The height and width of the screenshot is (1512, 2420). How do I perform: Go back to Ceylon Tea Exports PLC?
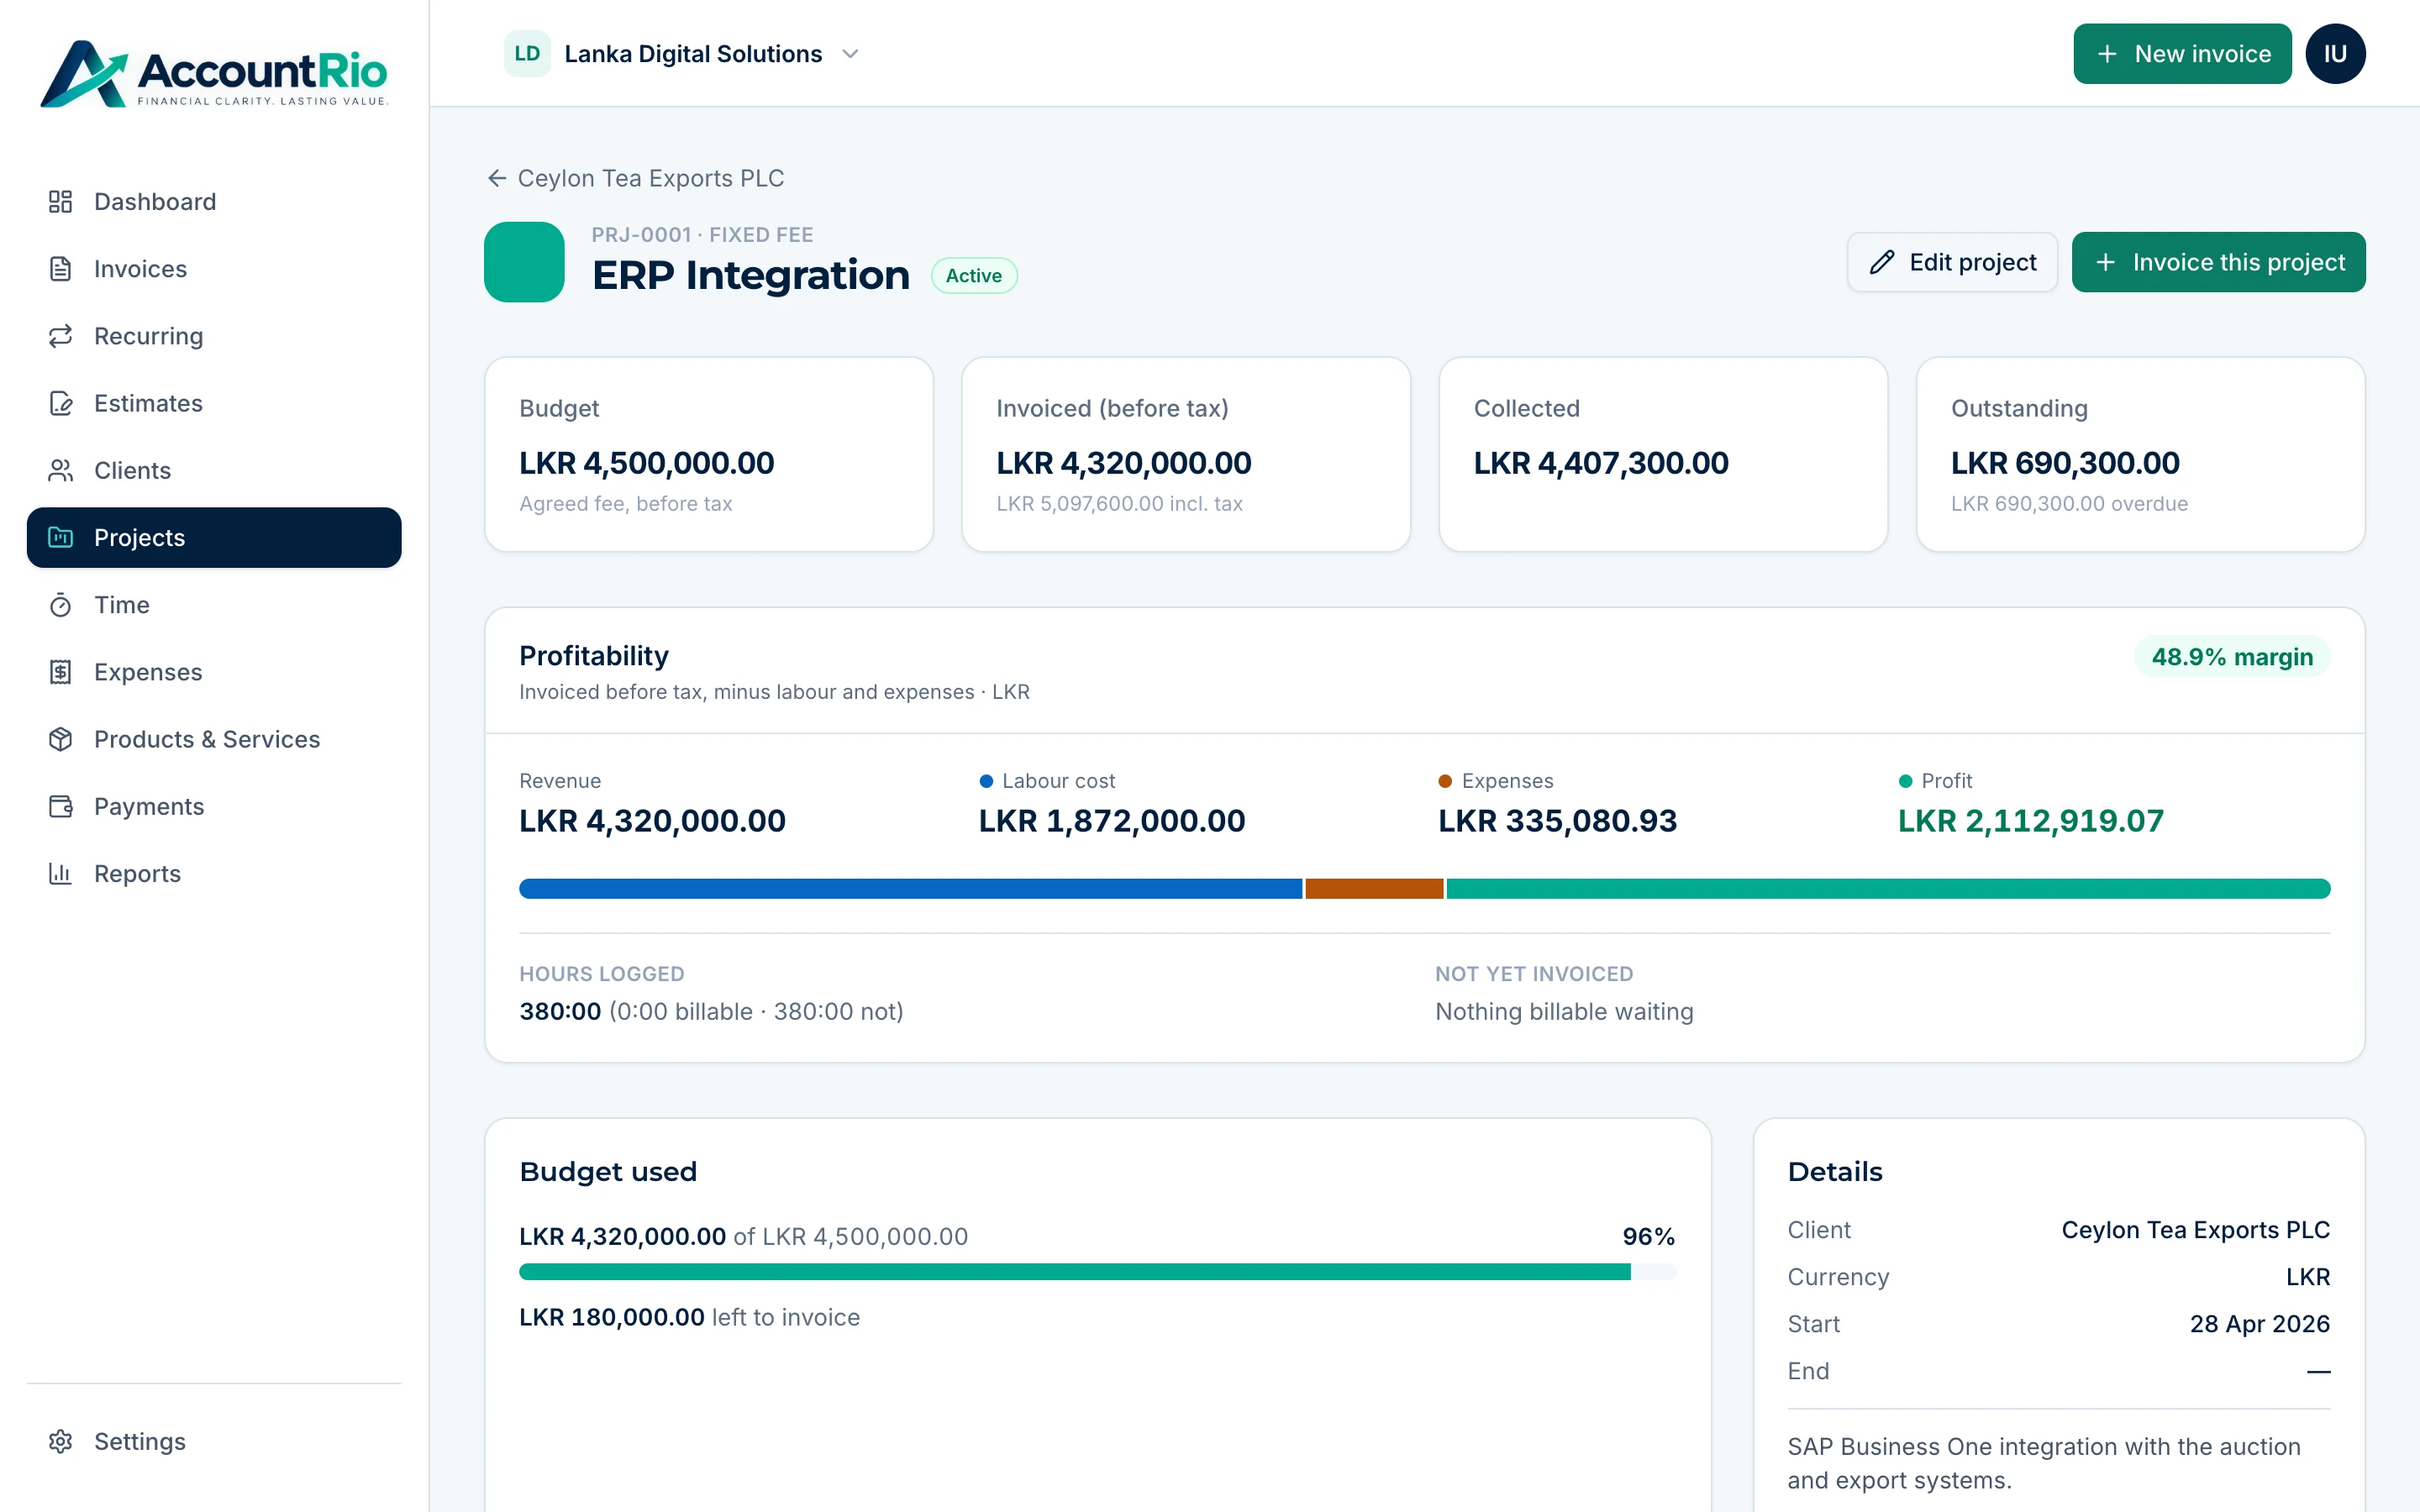pyautogui.click(x=636, y=178)
